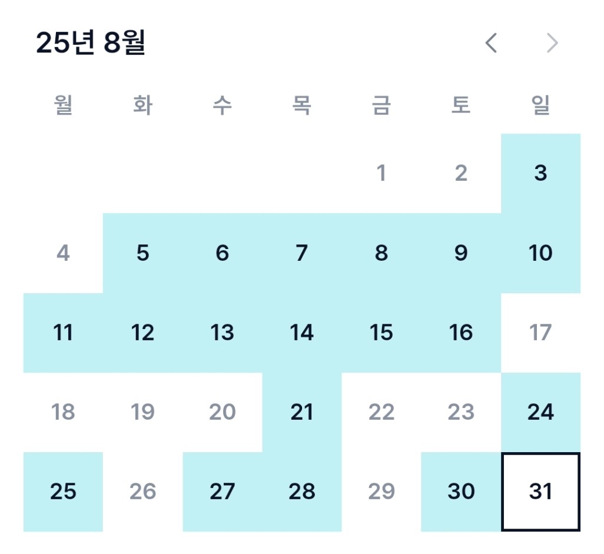Screen dimensions: 604x554
Task: Choose the date 11
Action: (63, 333)
